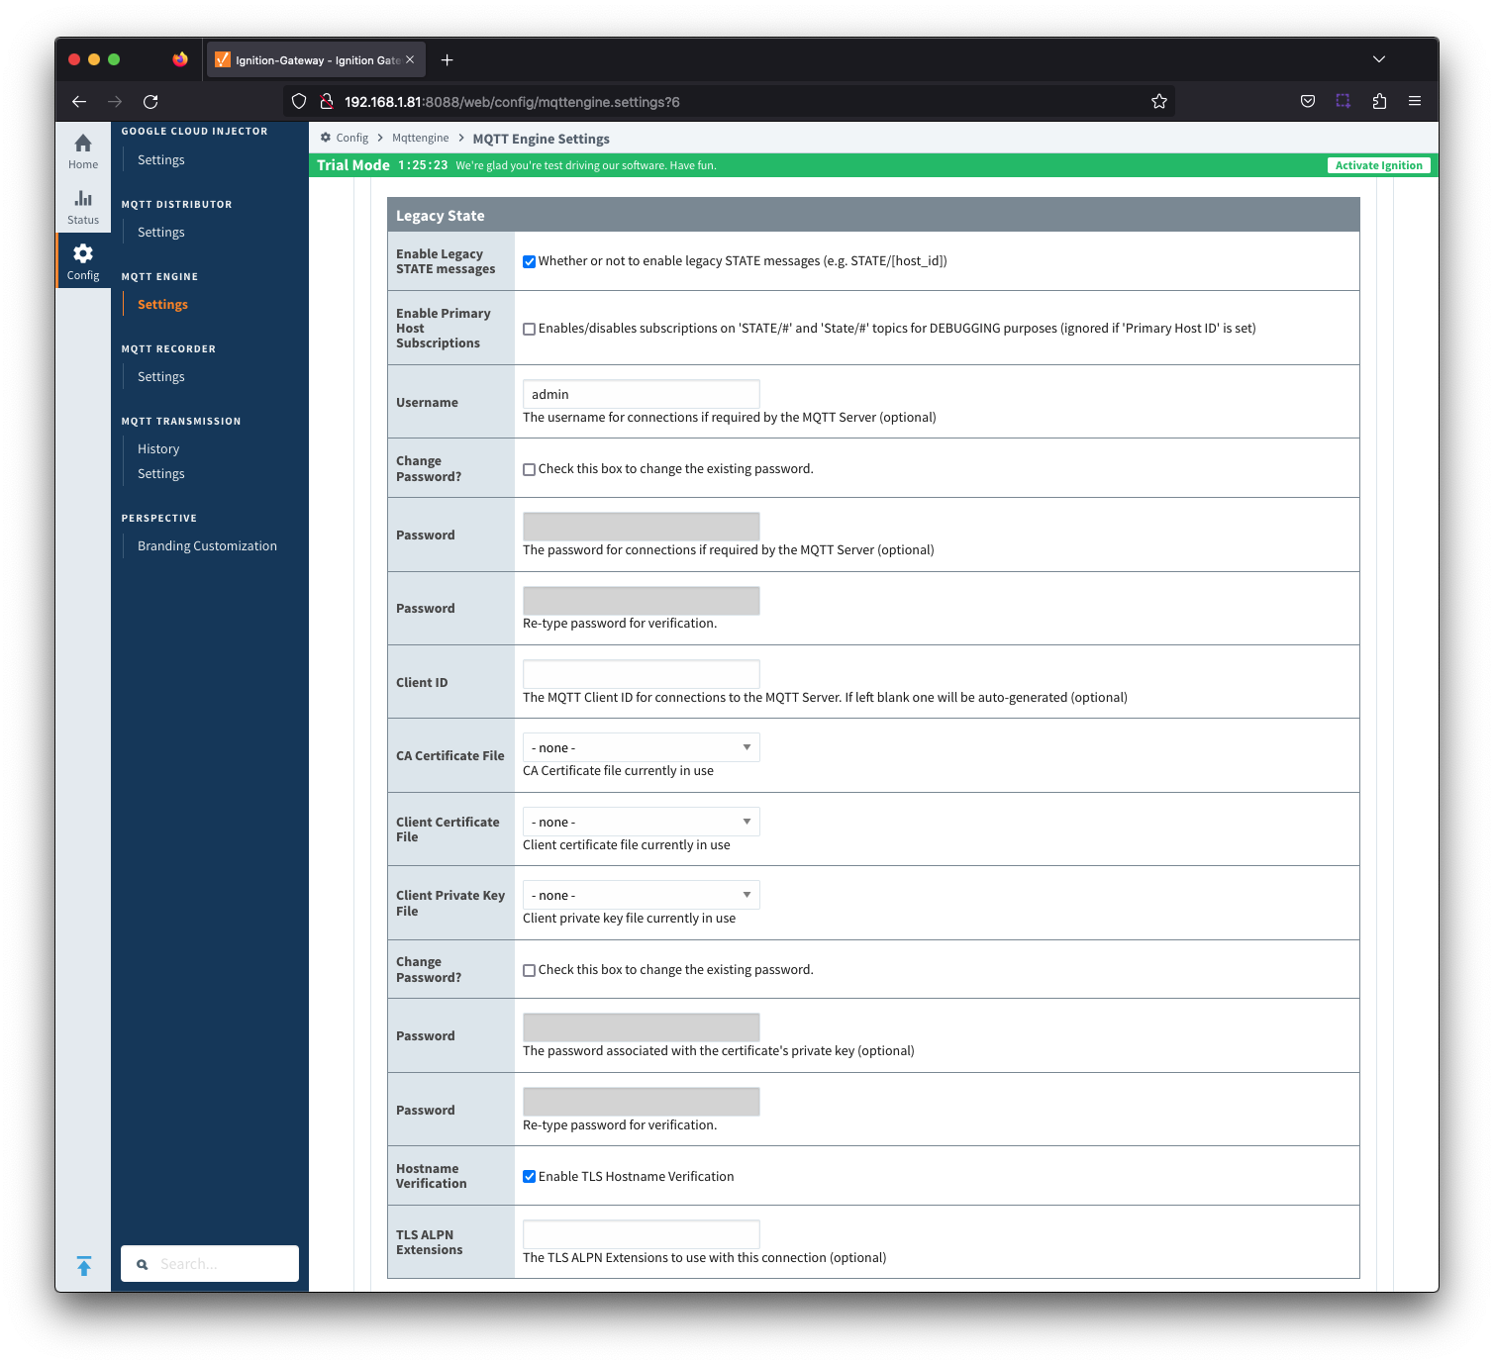Check Change Password checkbox below Client Private Key
1494x1365 pixels.
click(x=530, y=971)
